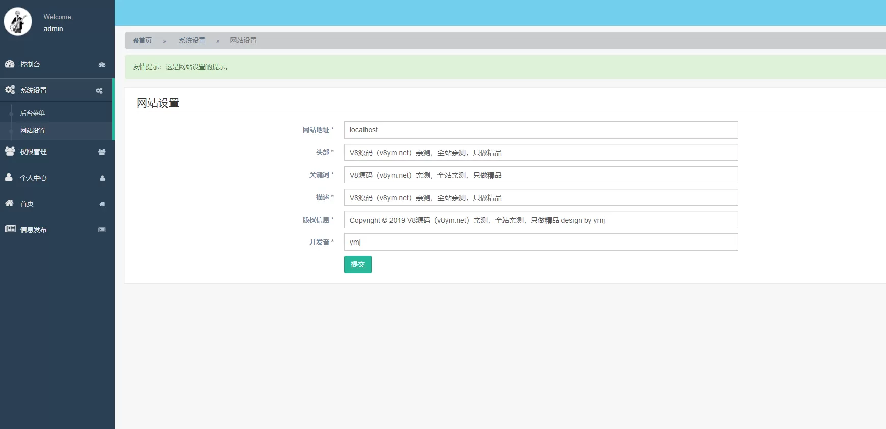Screen dimensions: 886x429
Task: Click the right-side cogs icon in 系统设置 row
Action: [99, 91]
